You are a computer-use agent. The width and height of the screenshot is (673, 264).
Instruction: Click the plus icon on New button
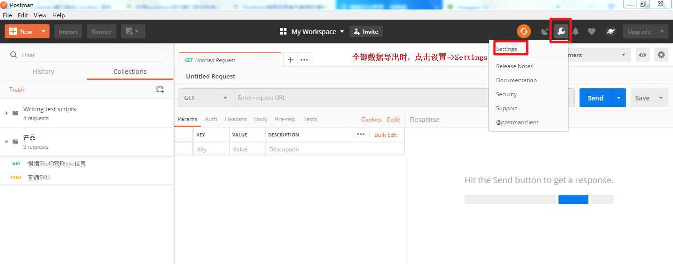click(x=13, y=31)
